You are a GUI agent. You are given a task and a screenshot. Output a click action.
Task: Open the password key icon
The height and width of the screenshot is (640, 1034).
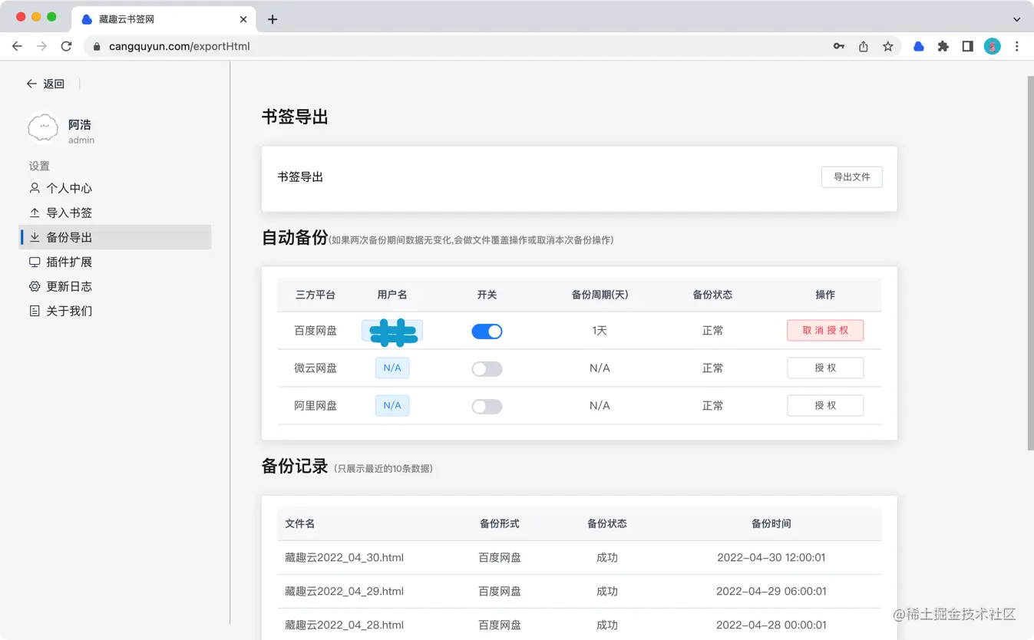[839, 46]
